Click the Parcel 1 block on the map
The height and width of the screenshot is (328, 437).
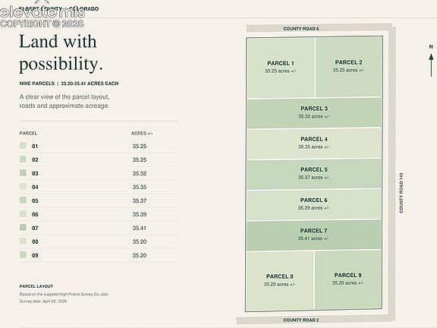coord(281,68)
